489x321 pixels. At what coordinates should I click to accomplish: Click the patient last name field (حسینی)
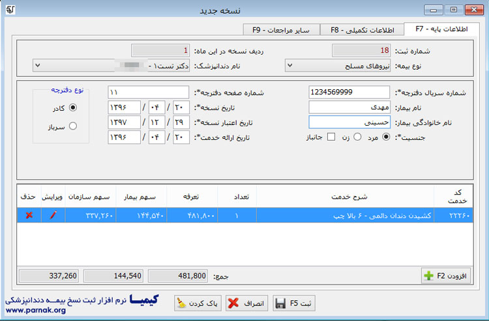[349, 122]
